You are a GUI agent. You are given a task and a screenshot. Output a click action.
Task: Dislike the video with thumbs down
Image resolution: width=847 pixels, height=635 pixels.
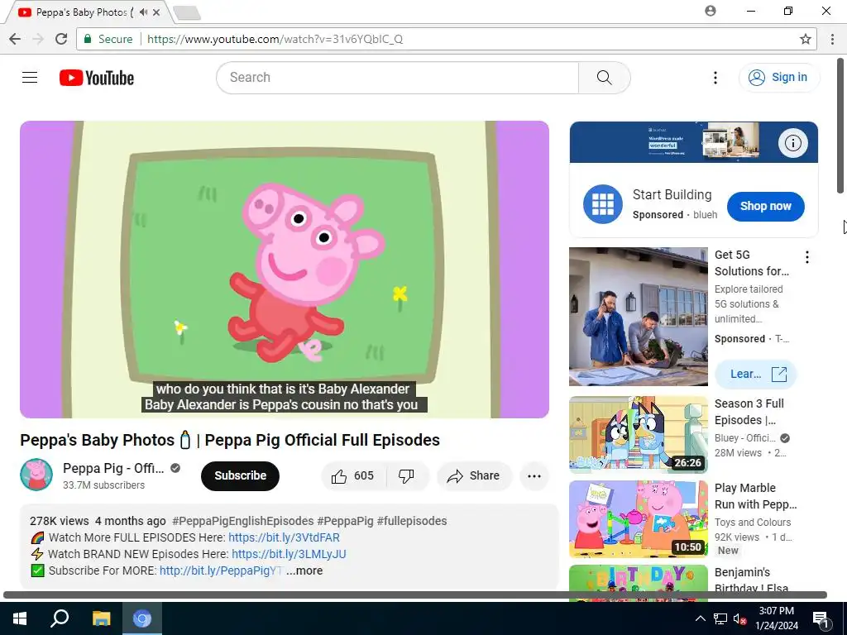pos(406,475)
